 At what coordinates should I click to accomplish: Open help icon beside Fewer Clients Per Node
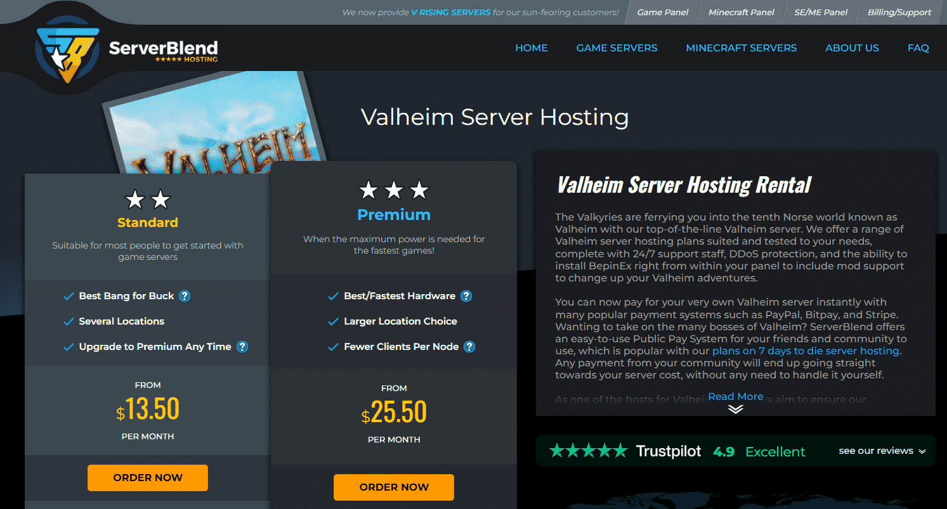(x=469, y=347)
